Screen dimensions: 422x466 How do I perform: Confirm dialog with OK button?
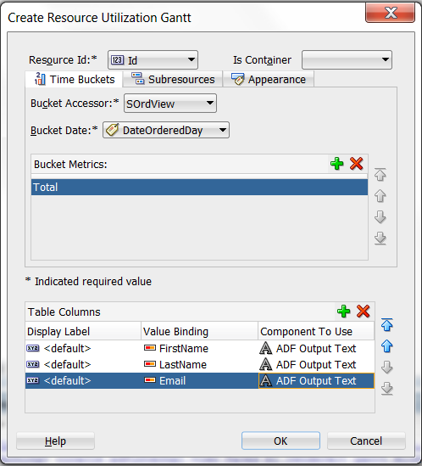280,441
